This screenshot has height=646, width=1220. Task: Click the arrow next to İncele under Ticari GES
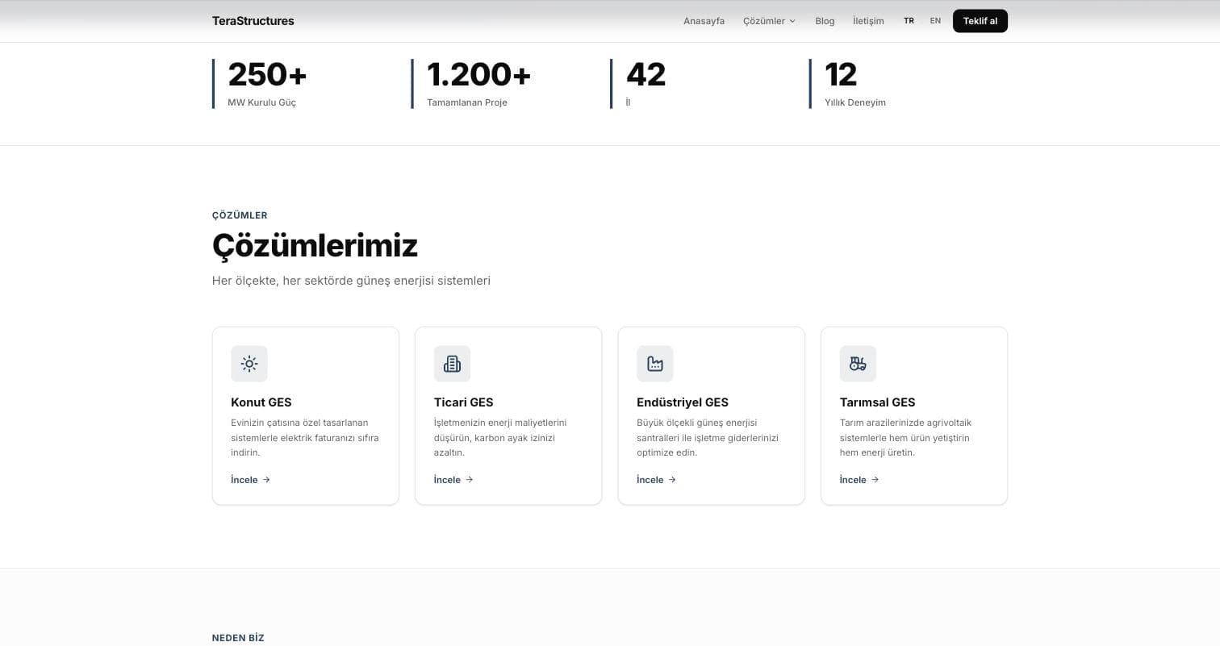coord(470,480)
